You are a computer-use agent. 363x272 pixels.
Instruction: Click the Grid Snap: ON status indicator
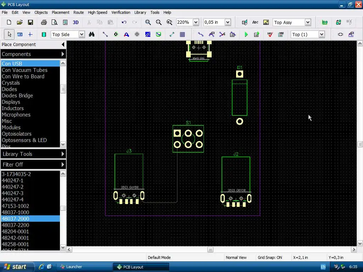point(270,257)
